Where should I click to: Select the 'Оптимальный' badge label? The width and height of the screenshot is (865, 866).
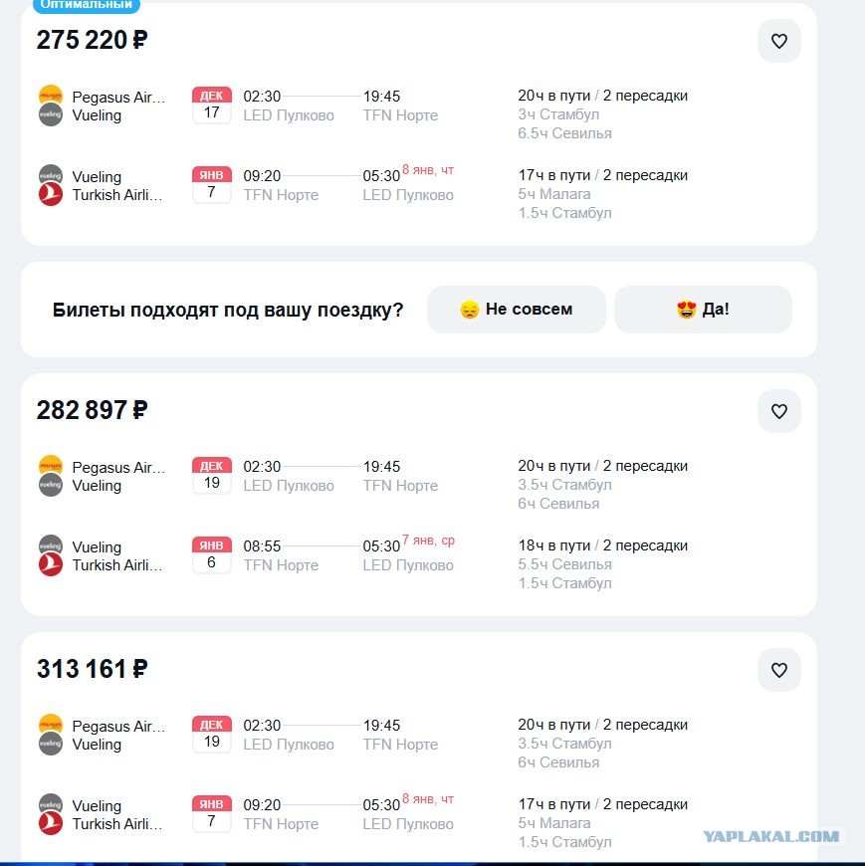click(87, 5)
